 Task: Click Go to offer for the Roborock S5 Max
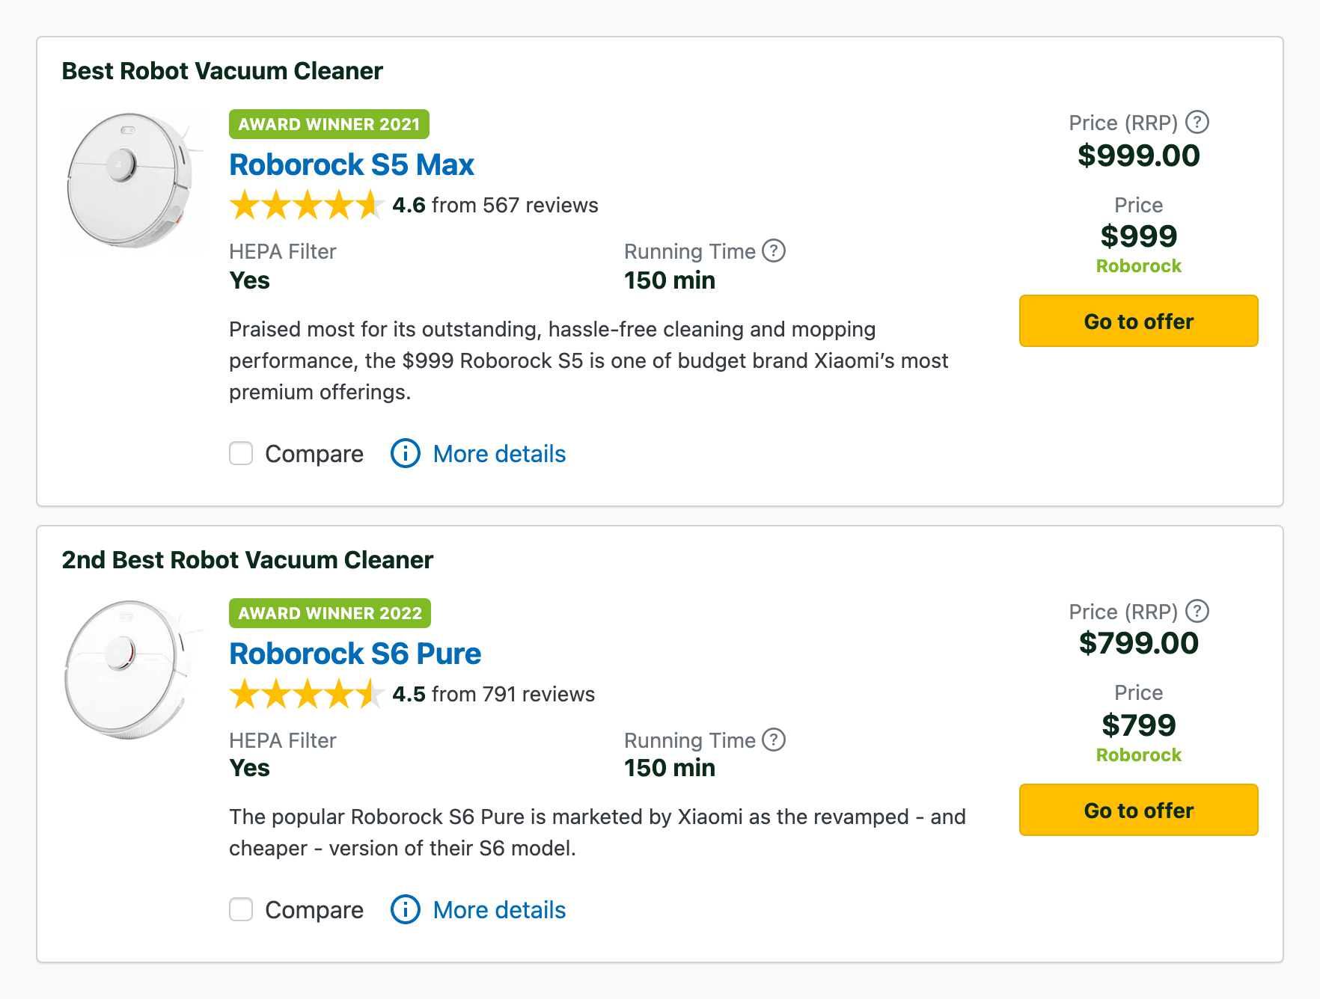click(1138, 321)
